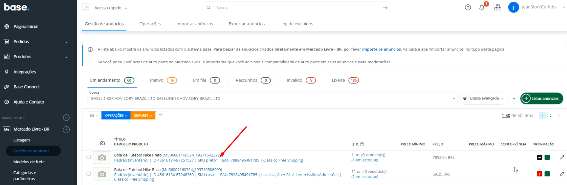
Task: Edit Bola de Futebol Nike Preto pencil icon
Action: click(x=562, y=157)
